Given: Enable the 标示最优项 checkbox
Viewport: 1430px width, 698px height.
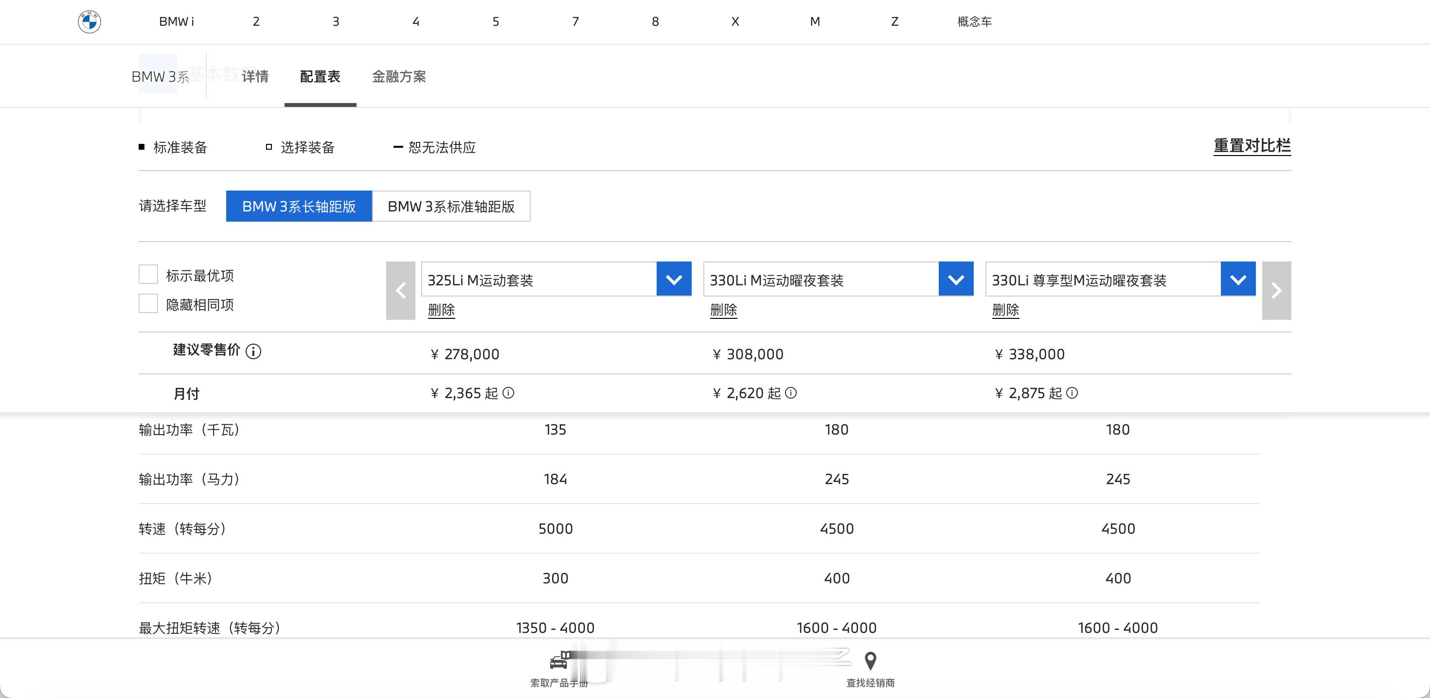Looking at the screenshot, I should (148, 275).
